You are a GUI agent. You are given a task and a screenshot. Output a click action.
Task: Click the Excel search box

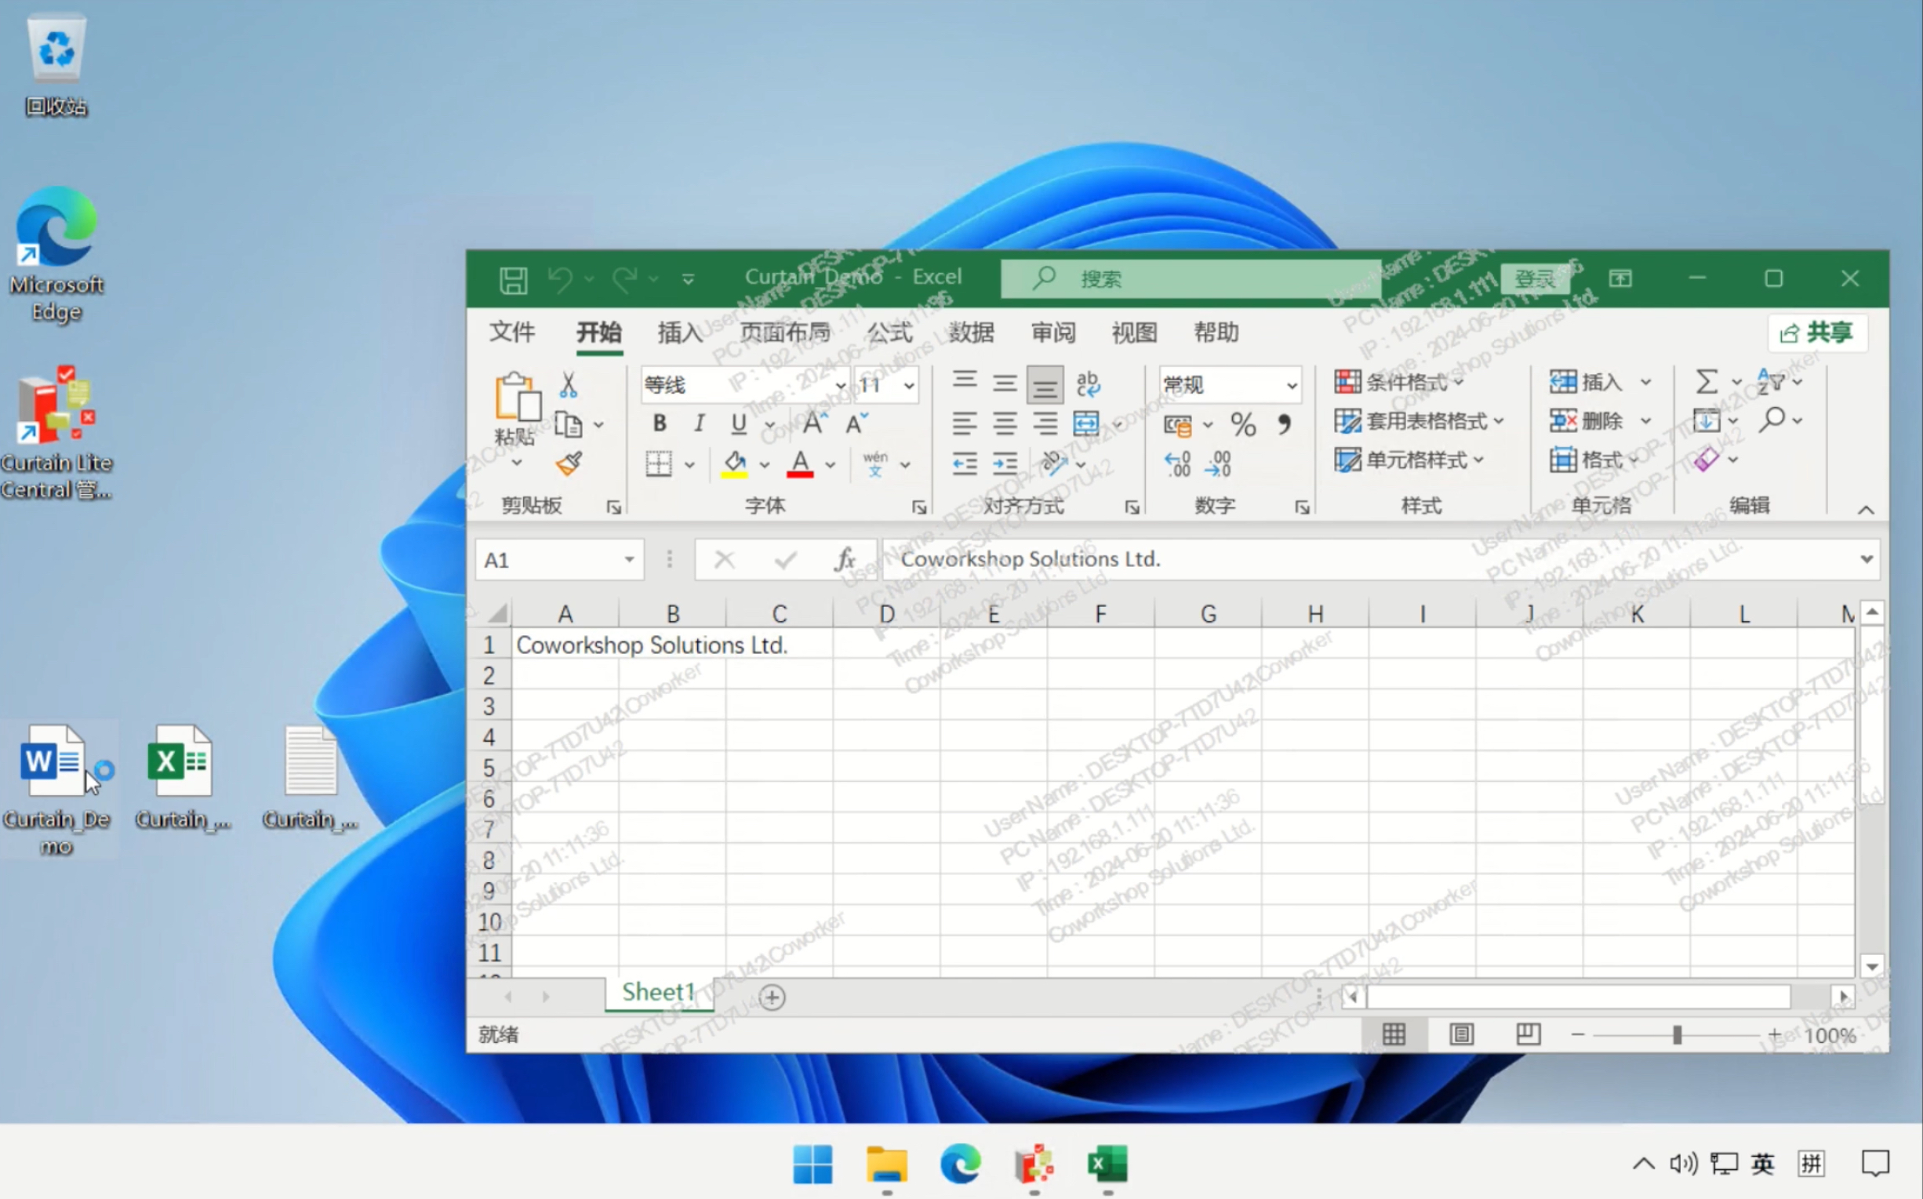point(1191,279)
